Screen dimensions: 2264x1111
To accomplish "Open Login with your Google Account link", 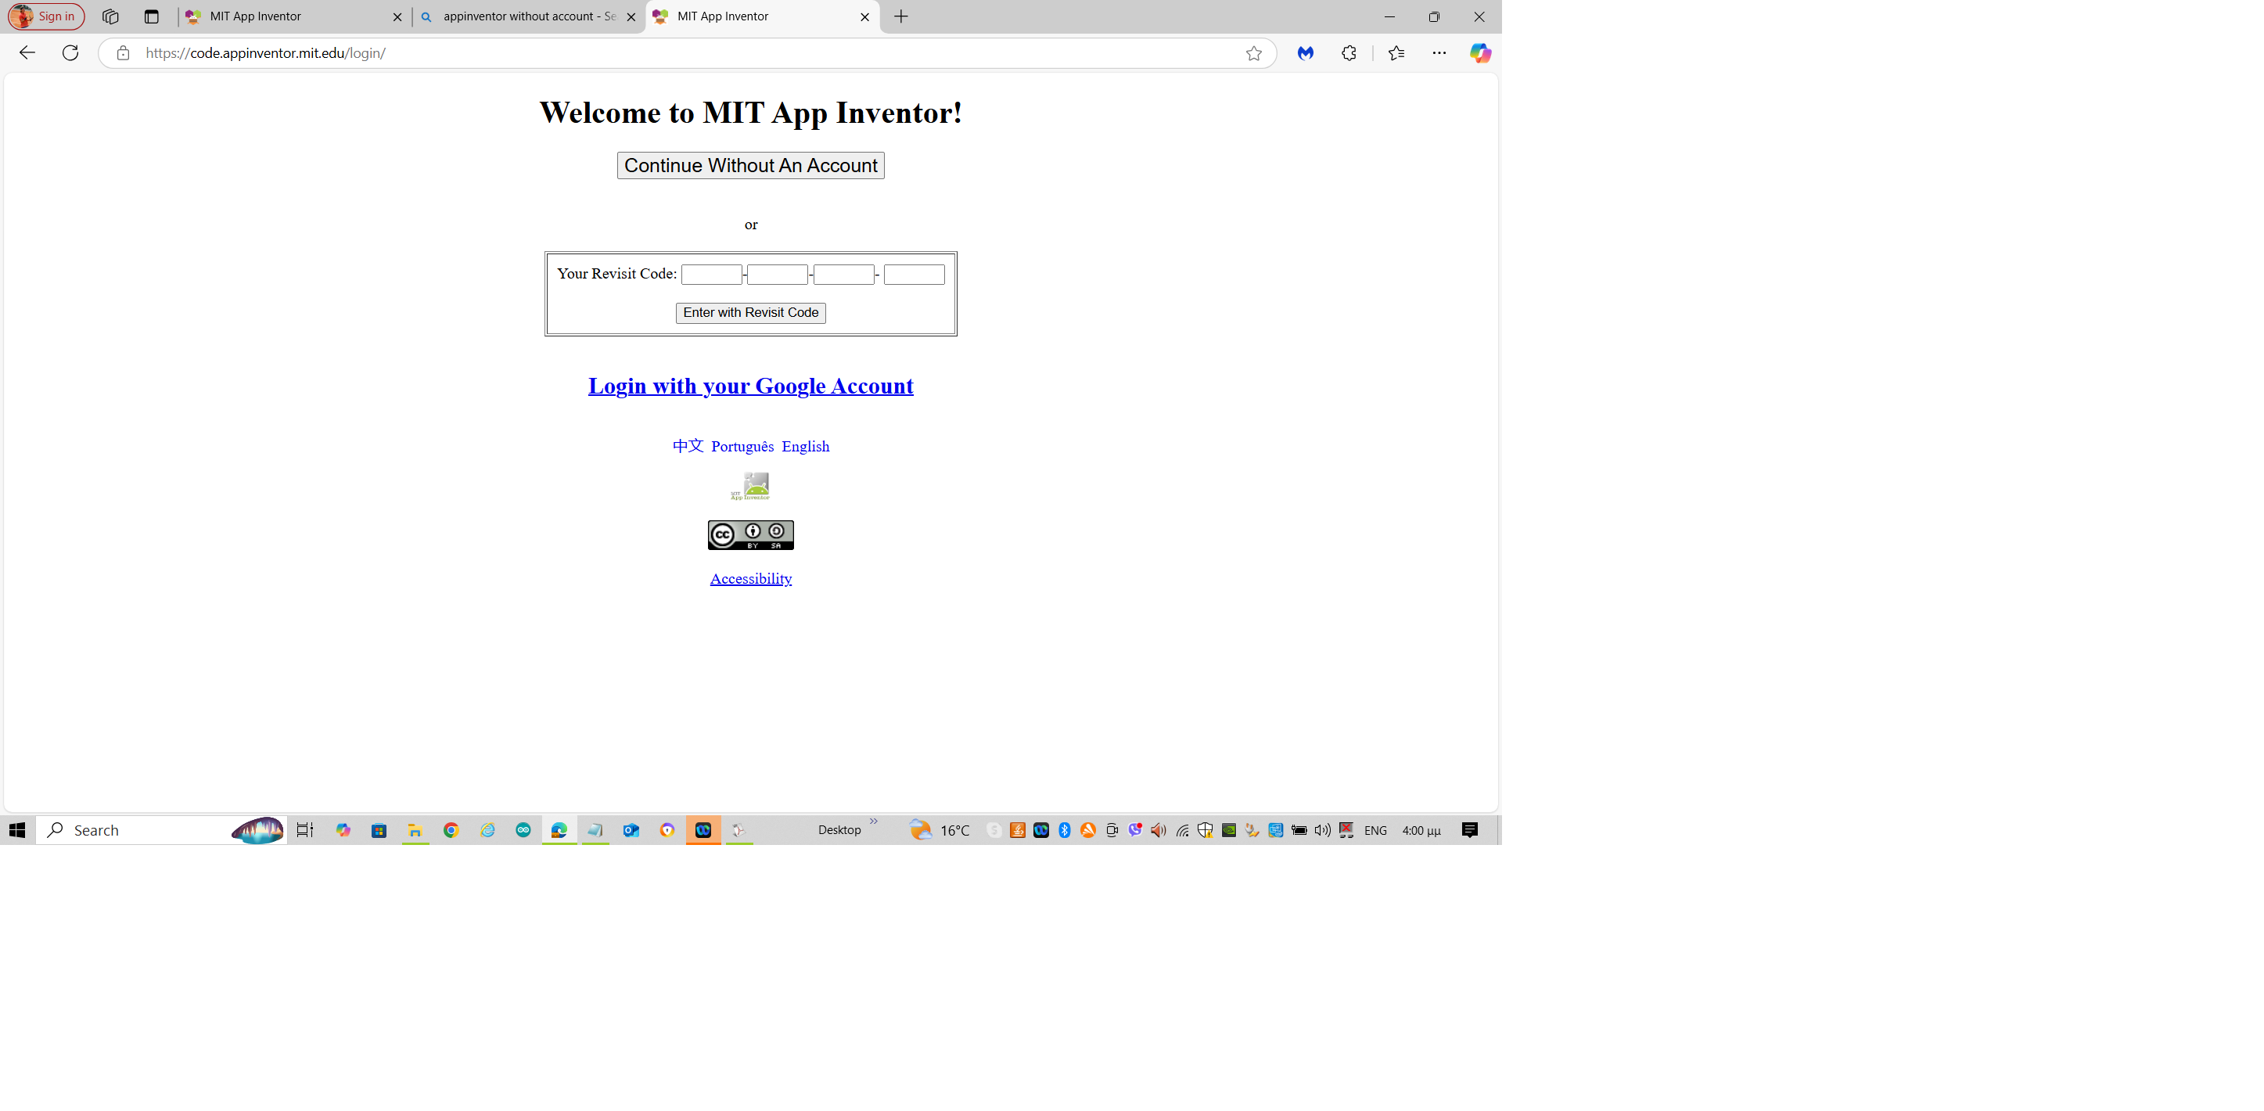I will 750,386.
